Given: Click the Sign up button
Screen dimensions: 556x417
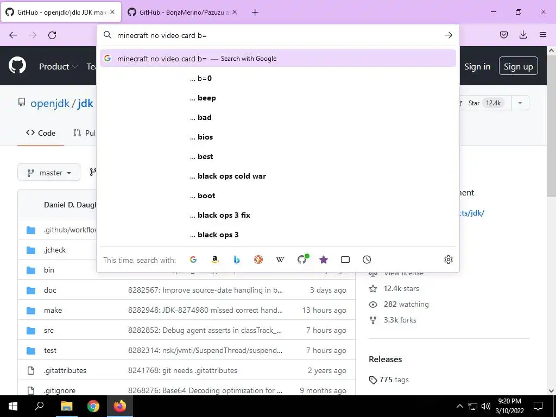Looking at the screenshot, I should click(519, 66).
